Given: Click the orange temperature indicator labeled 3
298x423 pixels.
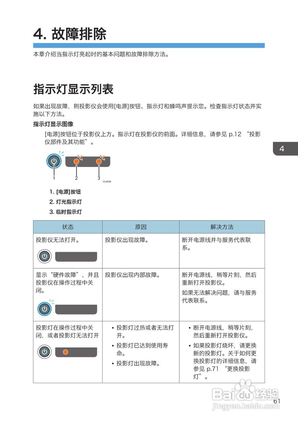Looking at the screenshot, I should click(98, 161).
